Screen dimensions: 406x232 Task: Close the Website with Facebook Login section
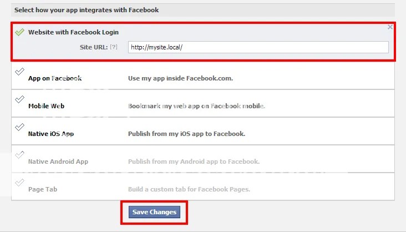point(390,27)
